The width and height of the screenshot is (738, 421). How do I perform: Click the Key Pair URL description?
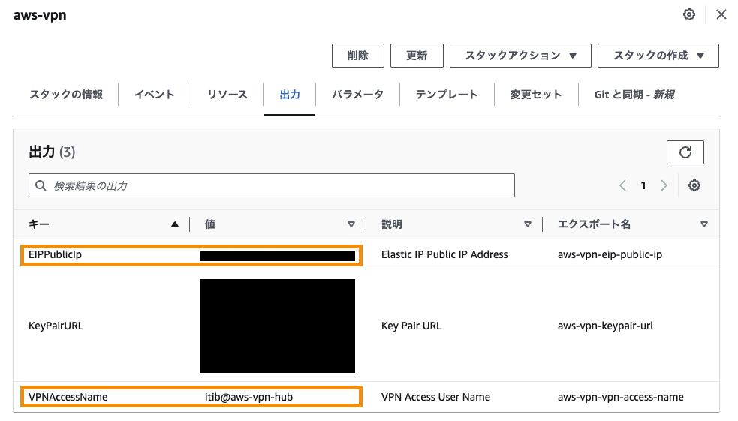pyautogui.click(x=411, y=326)
